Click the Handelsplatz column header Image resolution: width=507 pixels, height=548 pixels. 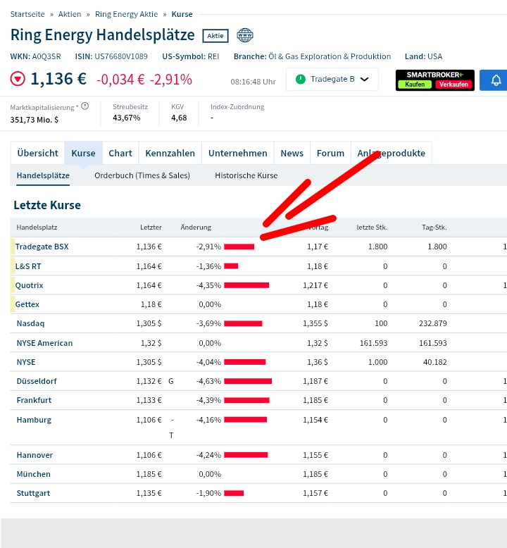37,228
